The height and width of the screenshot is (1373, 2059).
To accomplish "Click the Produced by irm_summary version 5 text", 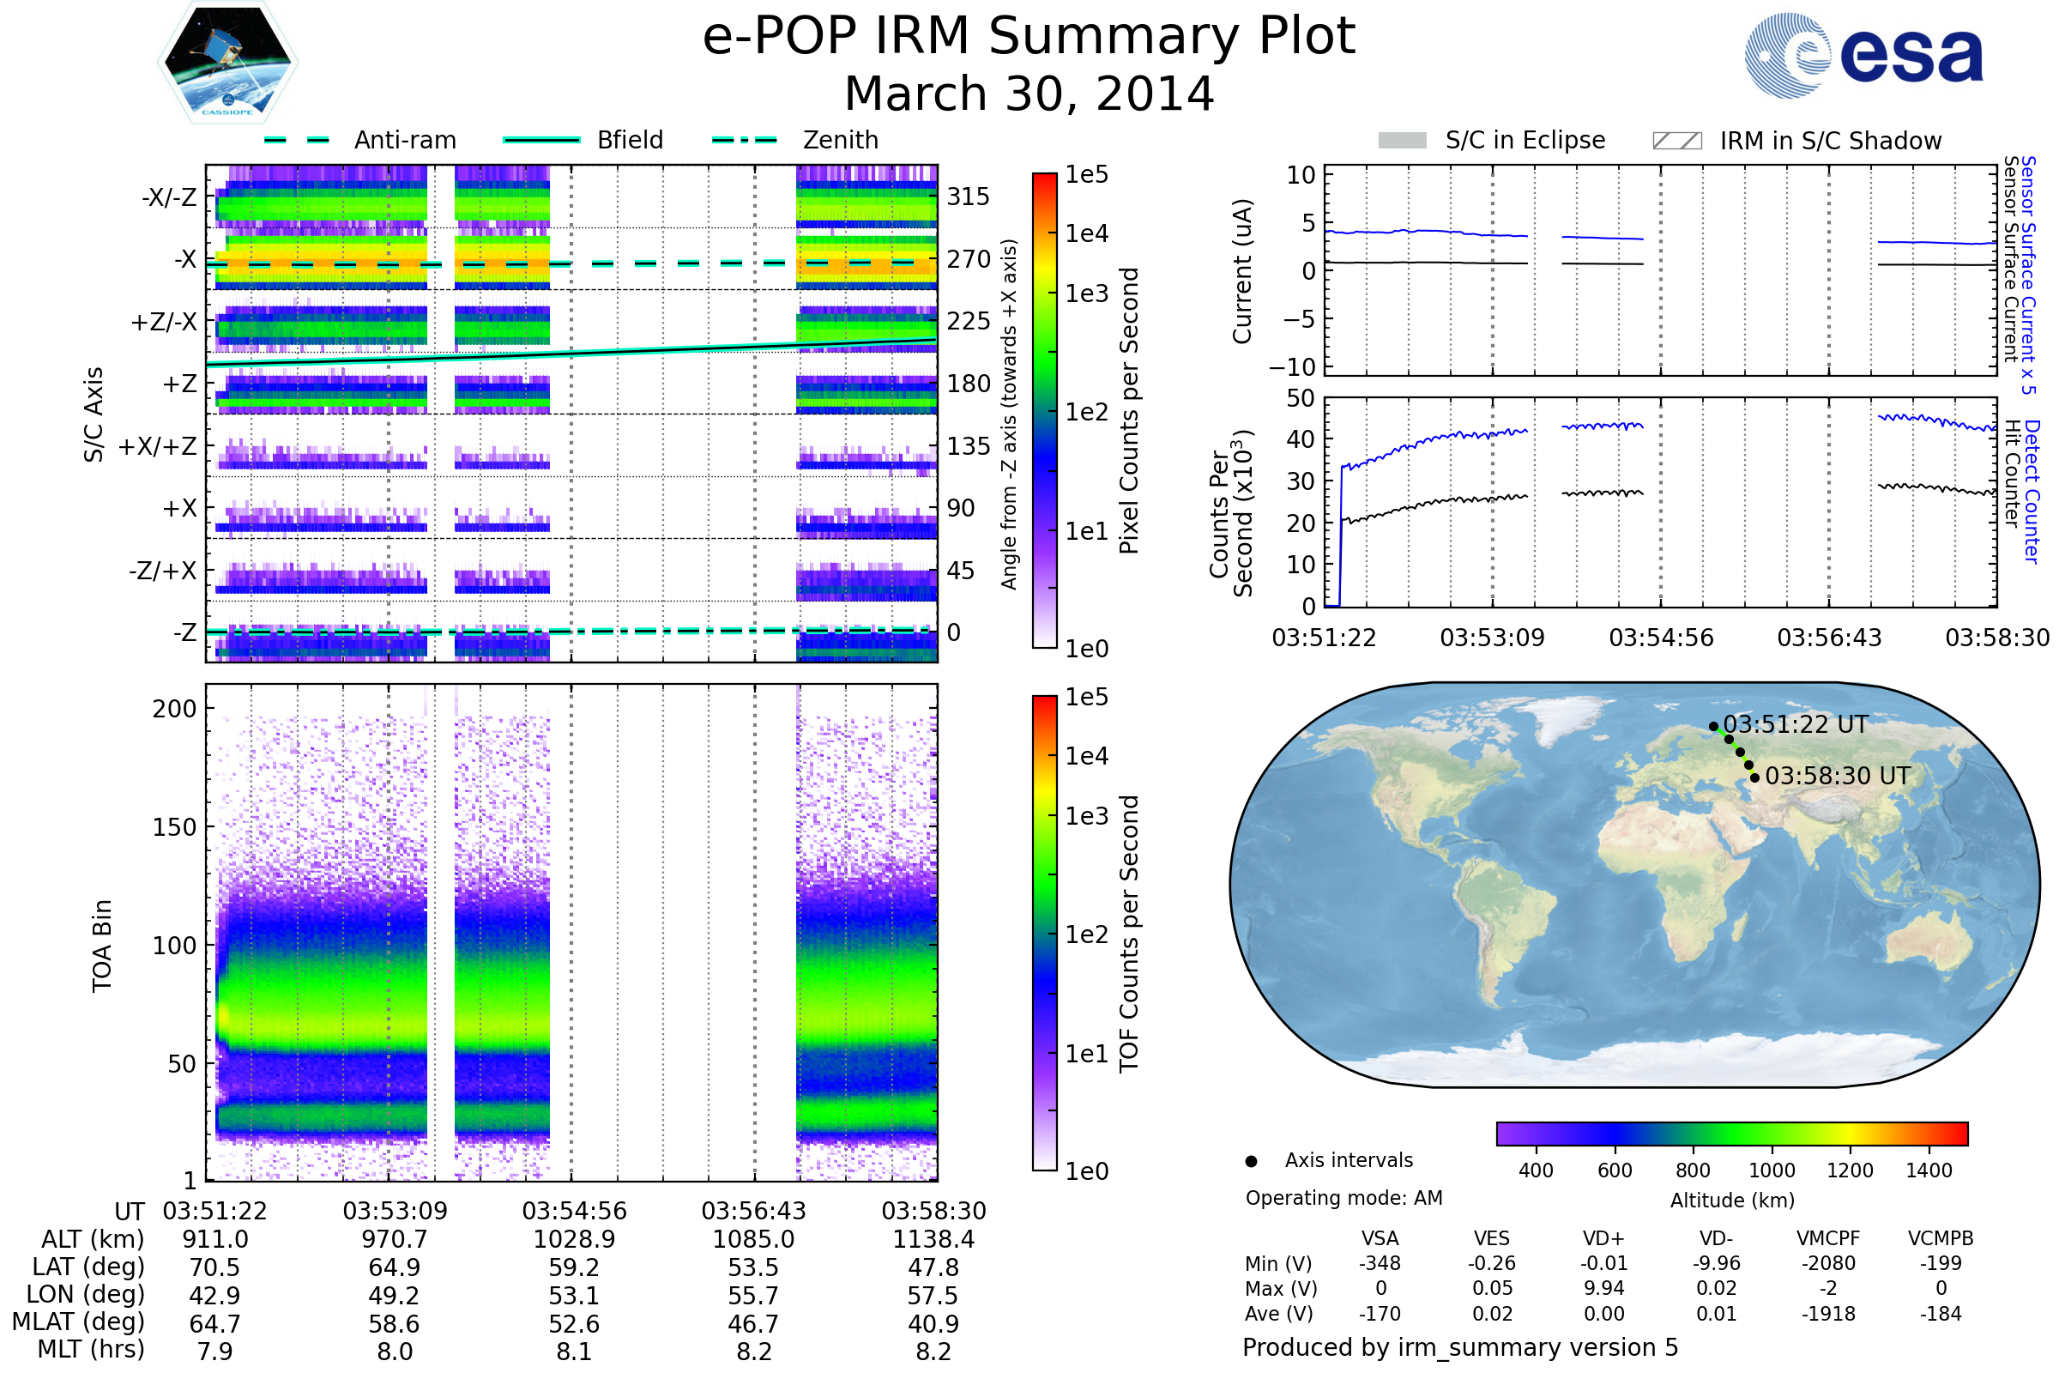I will tap(1460, 1347).
